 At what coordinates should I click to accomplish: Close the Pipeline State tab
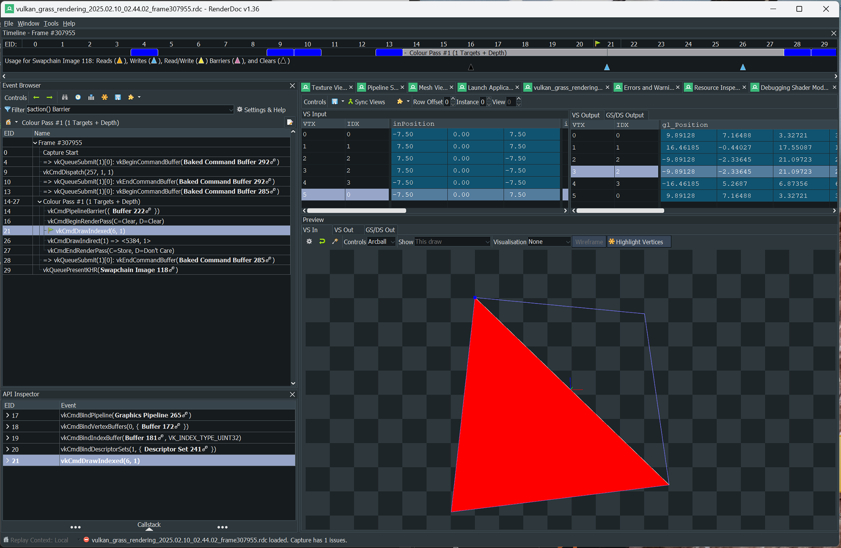pos(403,88)
